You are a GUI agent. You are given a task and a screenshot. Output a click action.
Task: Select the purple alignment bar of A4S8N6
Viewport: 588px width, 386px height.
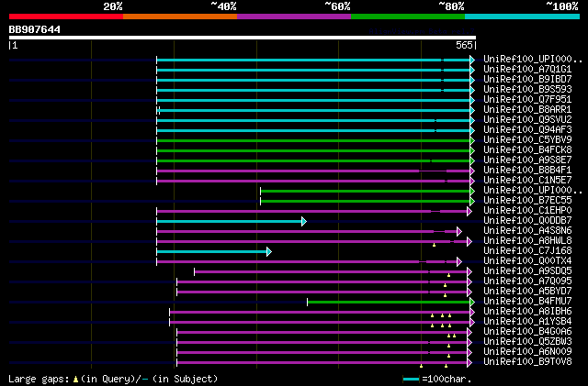tap(309, 231)
